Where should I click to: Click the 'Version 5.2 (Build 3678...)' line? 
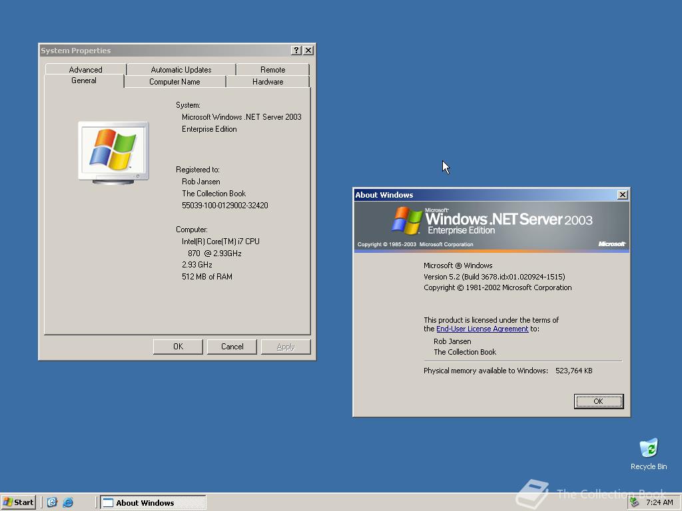(x=494, y=277)
